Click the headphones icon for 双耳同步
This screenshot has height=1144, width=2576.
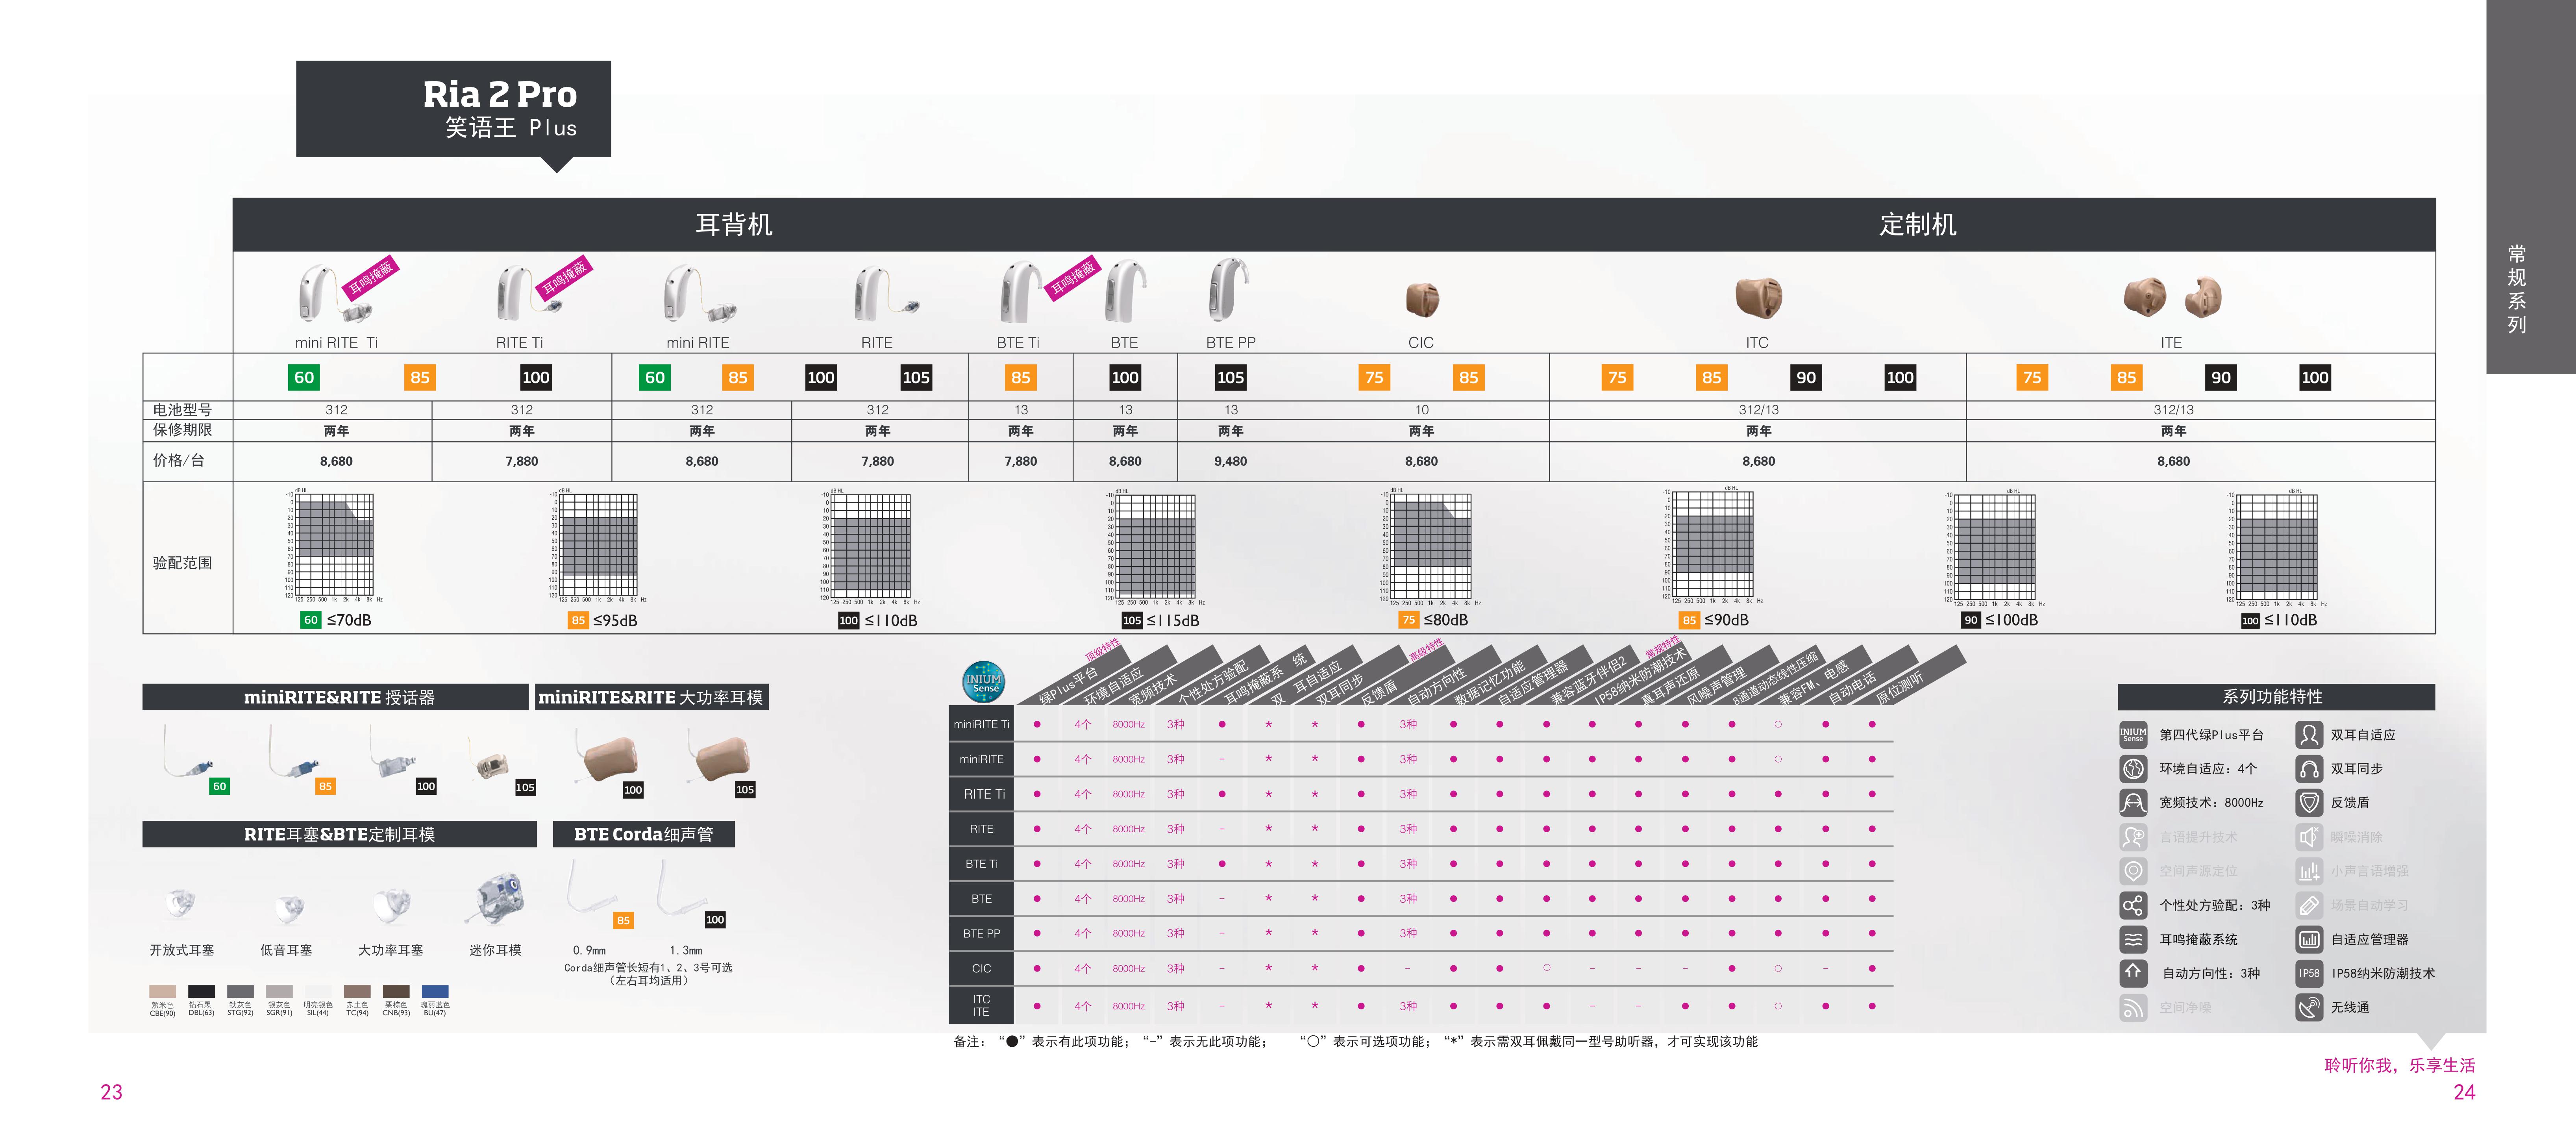2309,769
